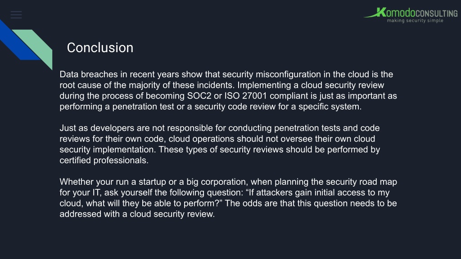461x259 pixels.
Task: Click the 'making security simple' tagline
Action: pyautogui.click(x=415, y=21)
